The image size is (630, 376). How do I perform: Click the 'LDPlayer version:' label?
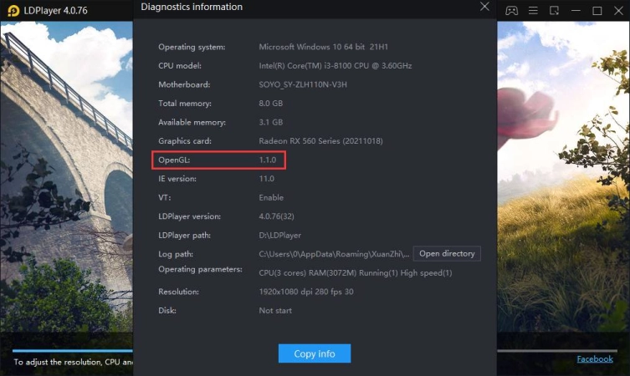[189, 216]
